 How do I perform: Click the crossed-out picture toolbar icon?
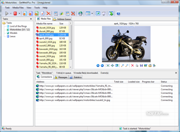click(x=73, y=14)
